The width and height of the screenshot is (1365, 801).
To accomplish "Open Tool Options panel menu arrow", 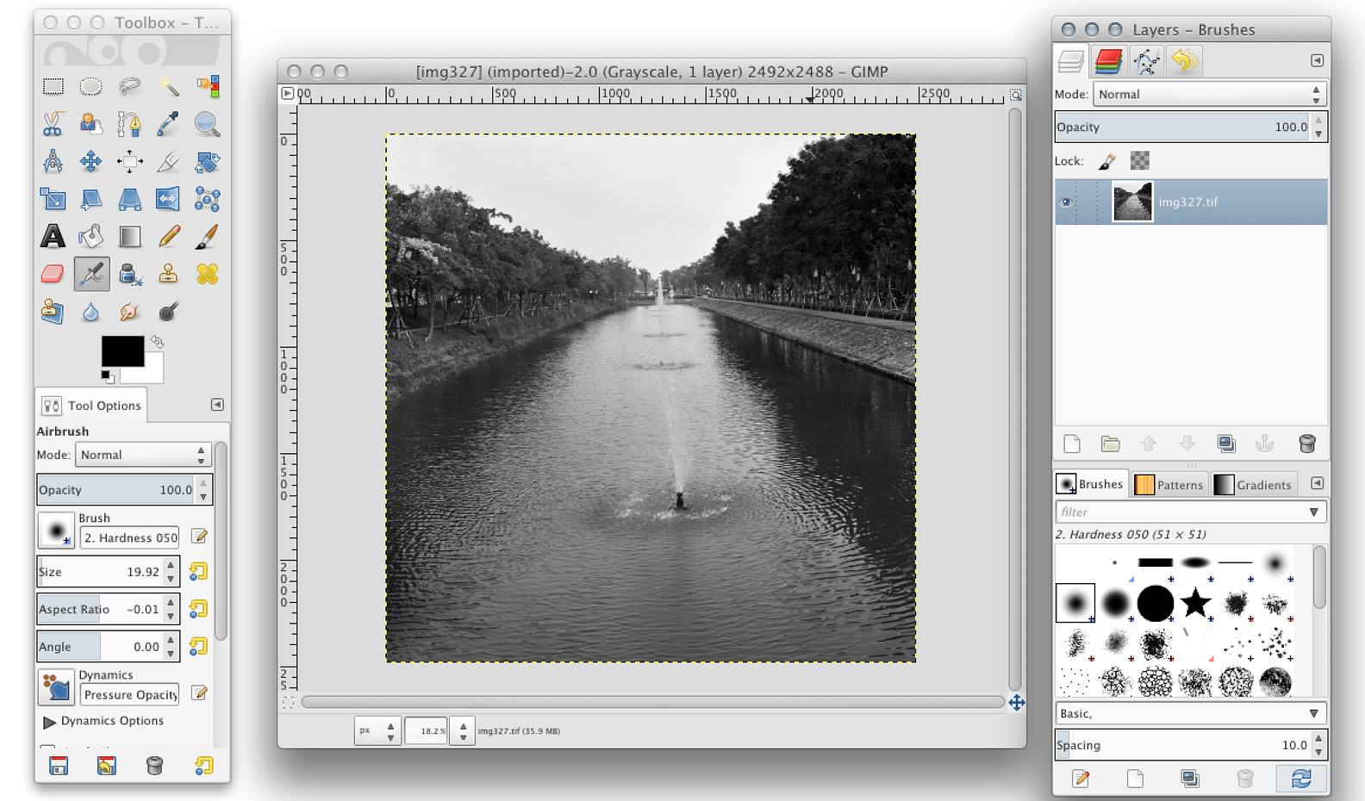I will pyautogui.click(x=217, y=405).
